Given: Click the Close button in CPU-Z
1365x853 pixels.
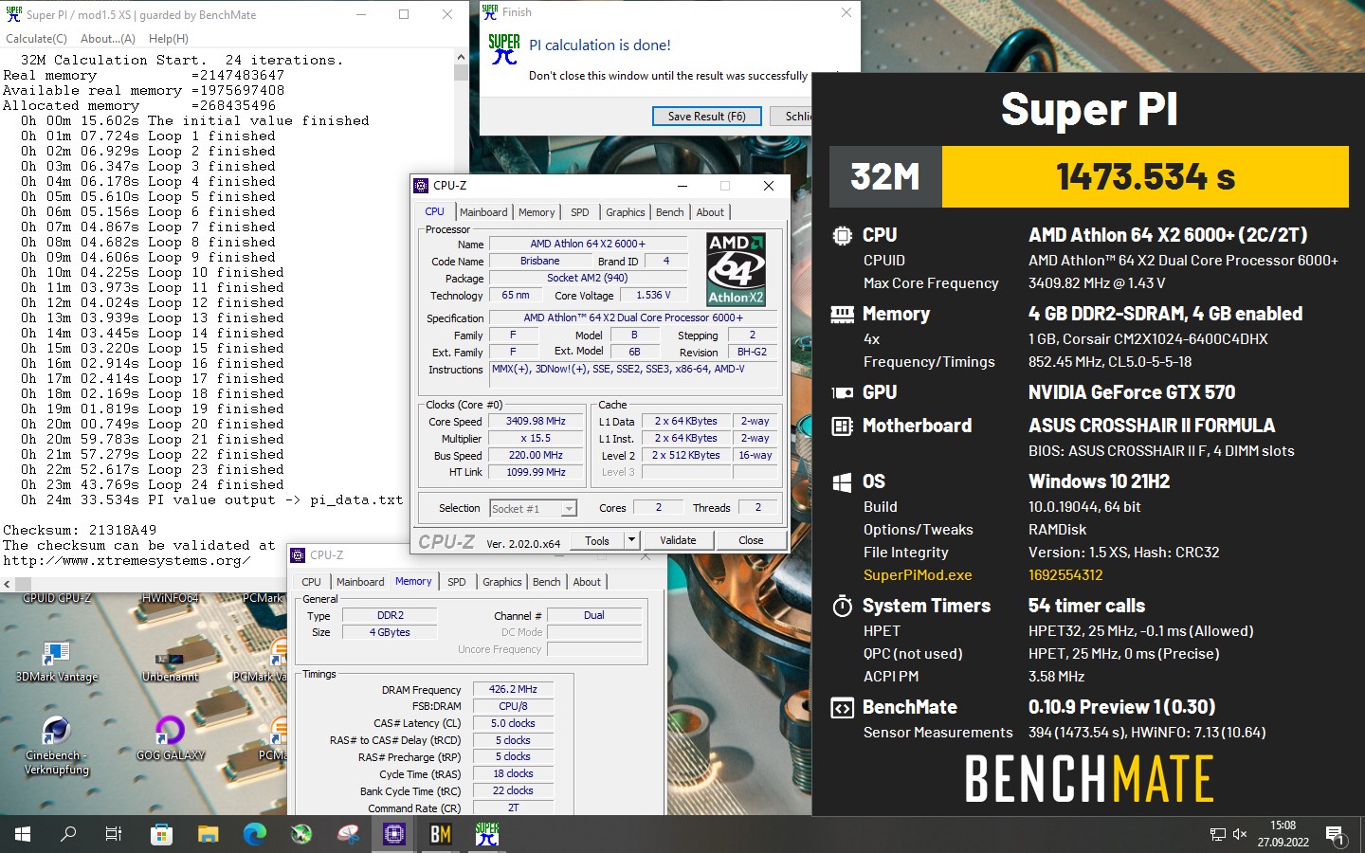Looking at the screenshot, I should pyautogui.click(x=751, y=540).
